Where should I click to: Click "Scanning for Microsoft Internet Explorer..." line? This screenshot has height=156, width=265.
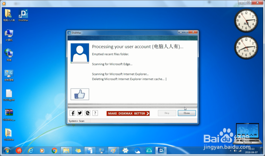tap(120, 74)
